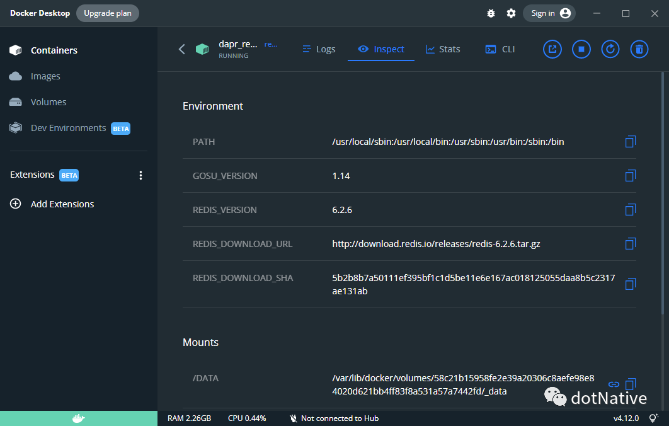Open the Stats tab
Screen dimensions: 669x426
(443, 49)
